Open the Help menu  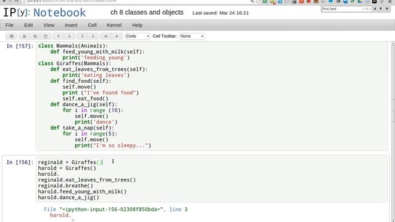click(x=137, y=25)
